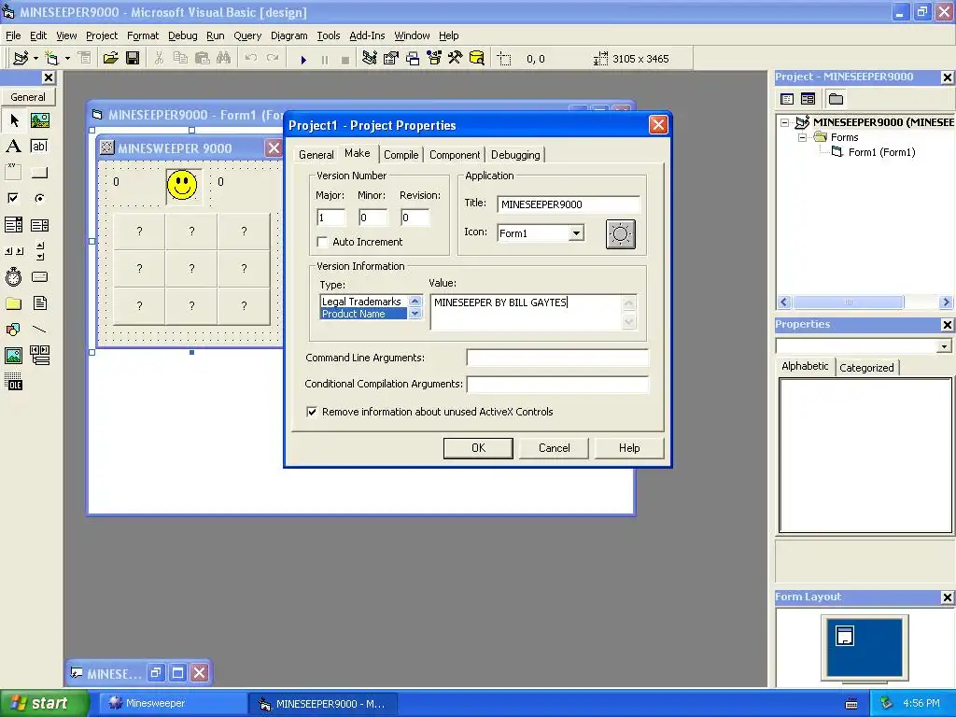This screenshot has height=717, width=956.
Task: Open the Object Browser toolbar icon
Action: [x=434, y=59]
